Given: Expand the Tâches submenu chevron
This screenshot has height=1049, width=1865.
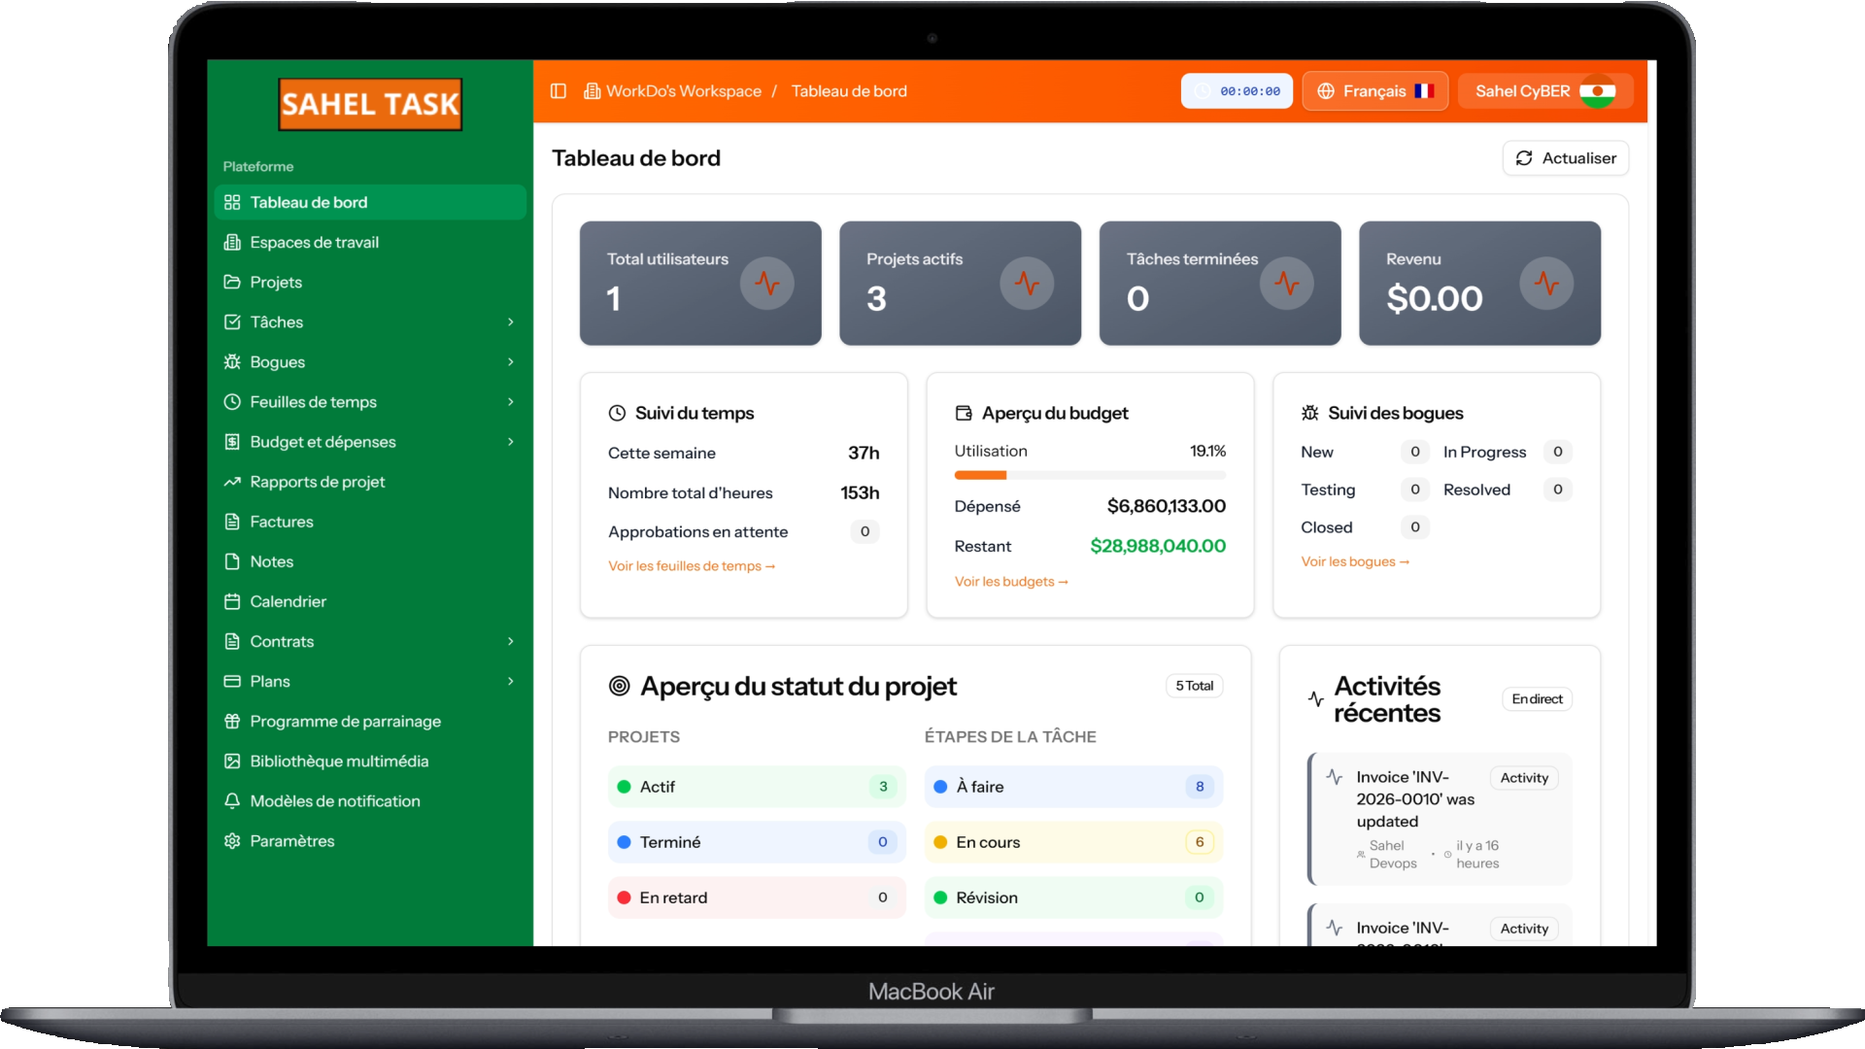Looking at the screenshot, I should pos(511,321).
